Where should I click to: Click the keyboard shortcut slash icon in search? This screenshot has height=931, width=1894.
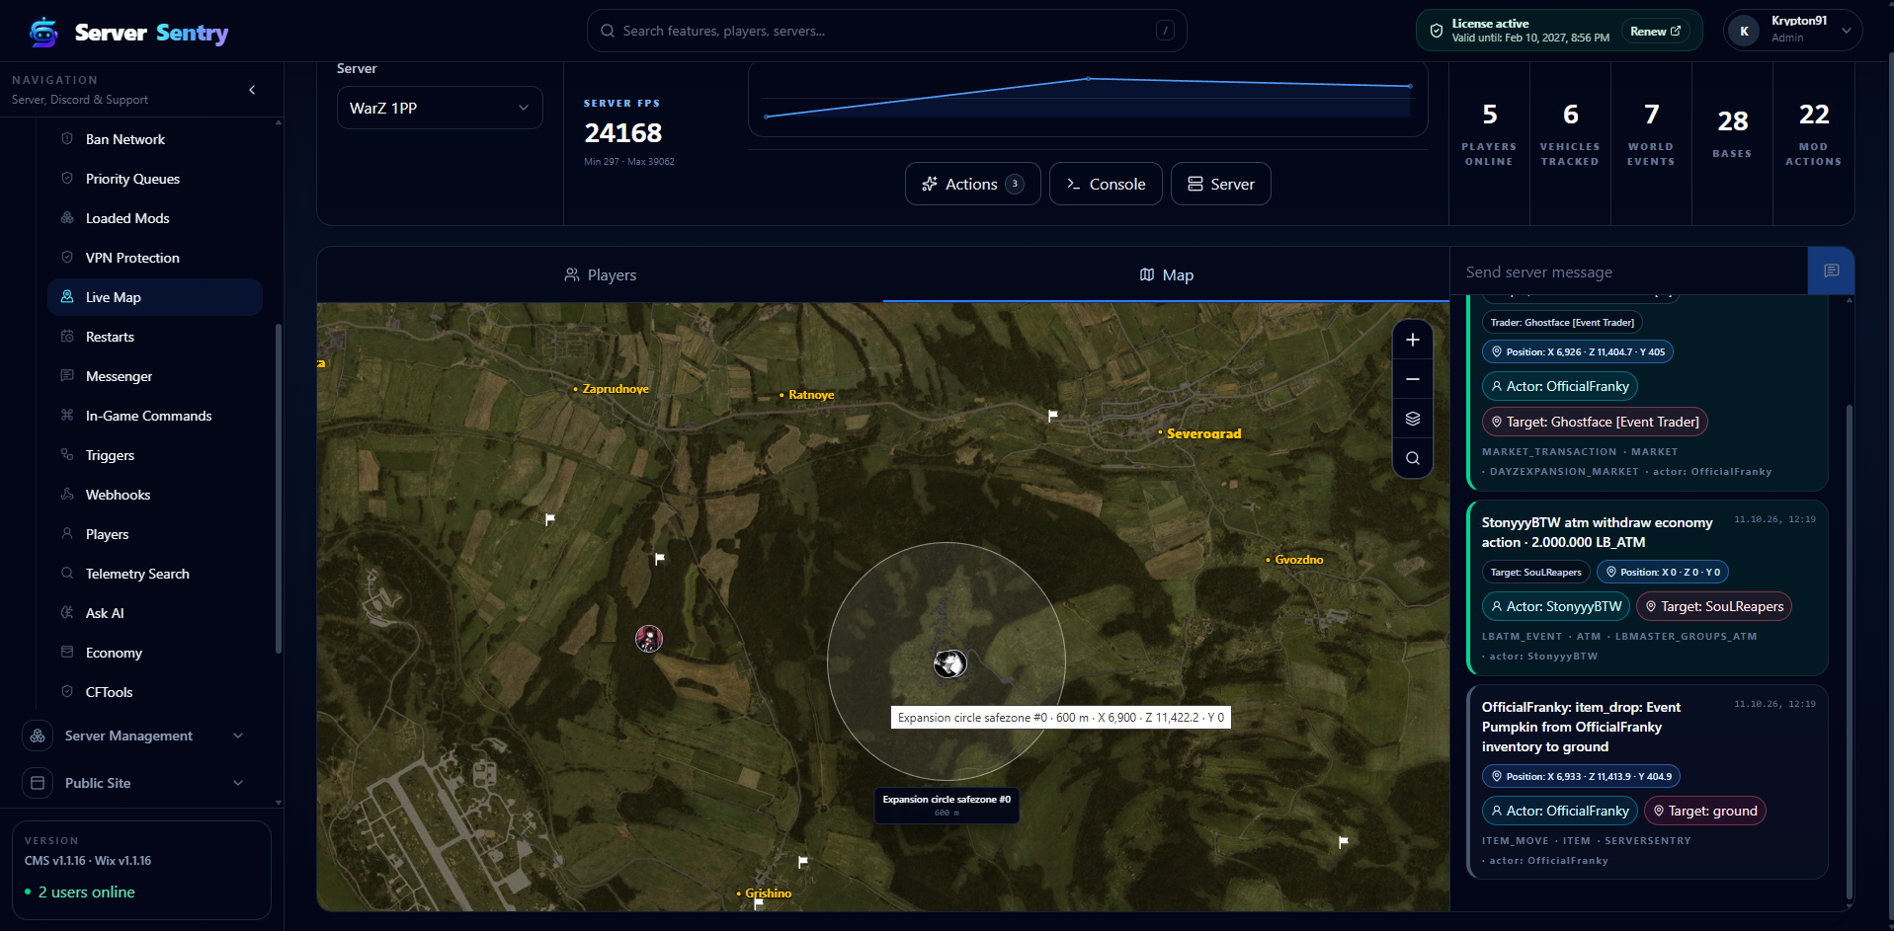pos(1165,31)
